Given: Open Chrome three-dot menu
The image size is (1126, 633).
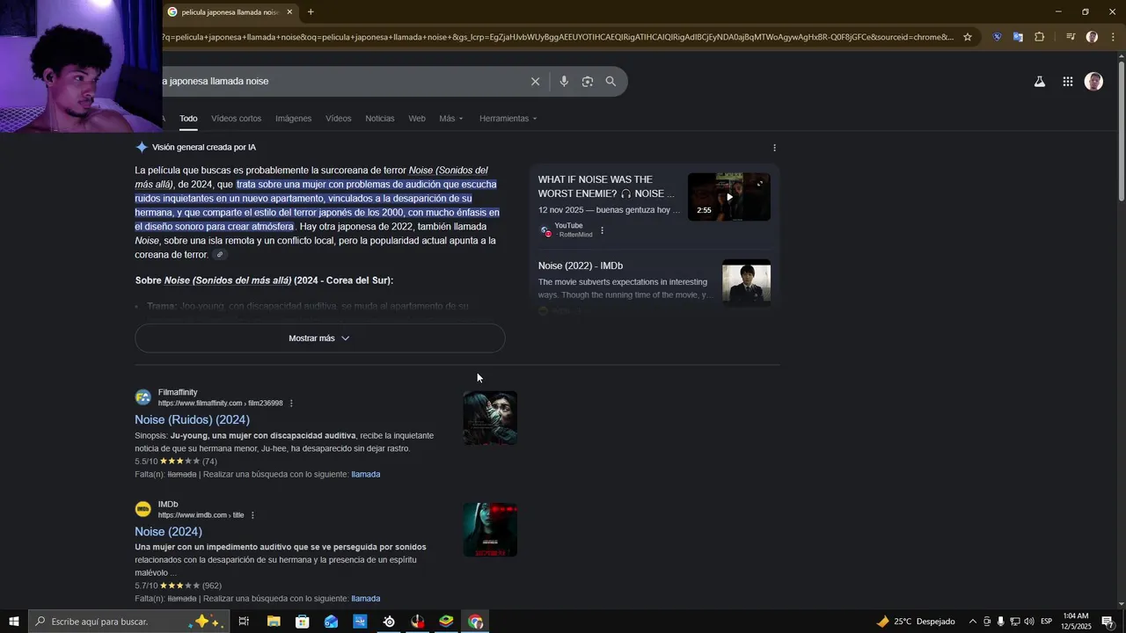Looking at the screenshot, I should (1113, 37).
